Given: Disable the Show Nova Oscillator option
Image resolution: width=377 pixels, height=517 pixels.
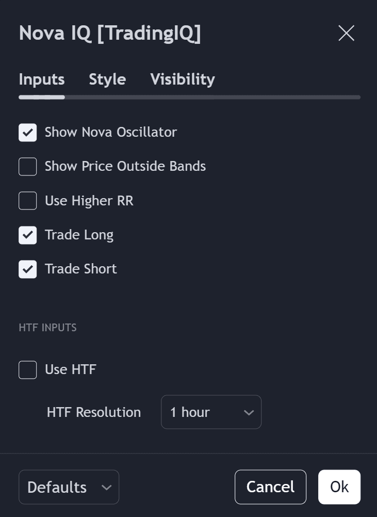Looking at the screenshot, I should (x=27, y=132).
